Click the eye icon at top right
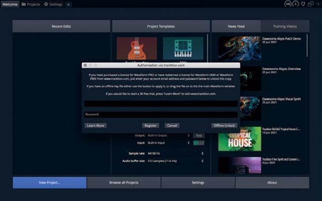The height and width of the screenshot is (201, 322). (319, 3)
